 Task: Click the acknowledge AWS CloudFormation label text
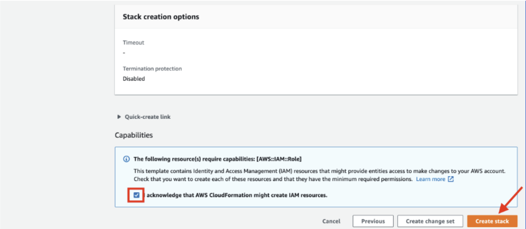click(237, 195)
